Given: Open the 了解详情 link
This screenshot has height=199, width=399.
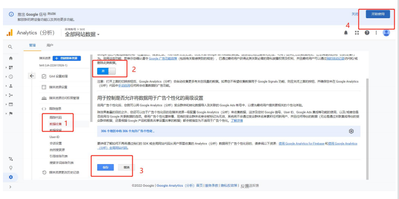Looking at the screenshot, I should click(x=237, y=120).
